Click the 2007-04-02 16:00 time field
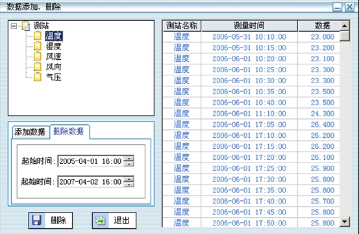The height and width of the screenshot is (234, 359). [x=90, y=182]
